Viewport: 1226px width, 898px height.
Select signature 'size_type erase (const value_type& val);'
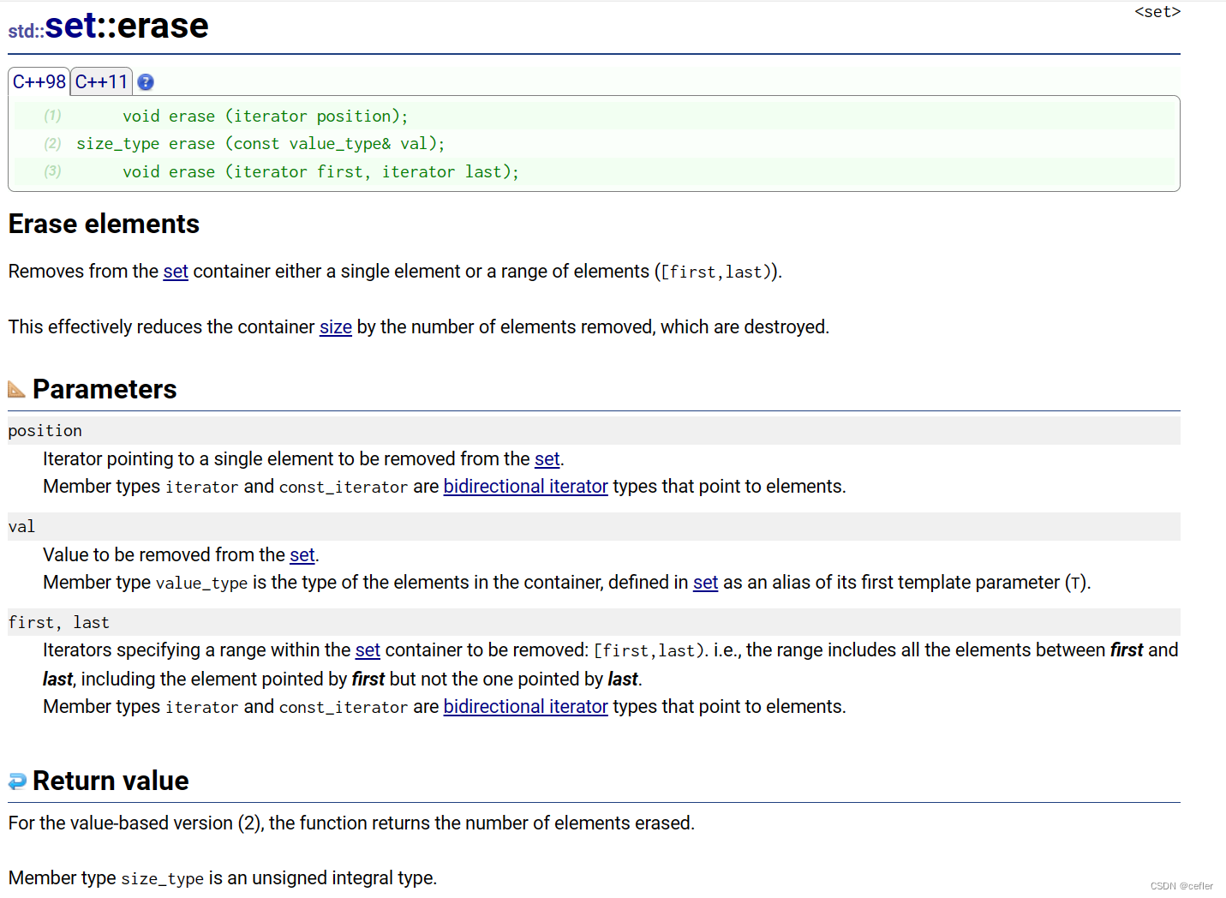(260, 143)
